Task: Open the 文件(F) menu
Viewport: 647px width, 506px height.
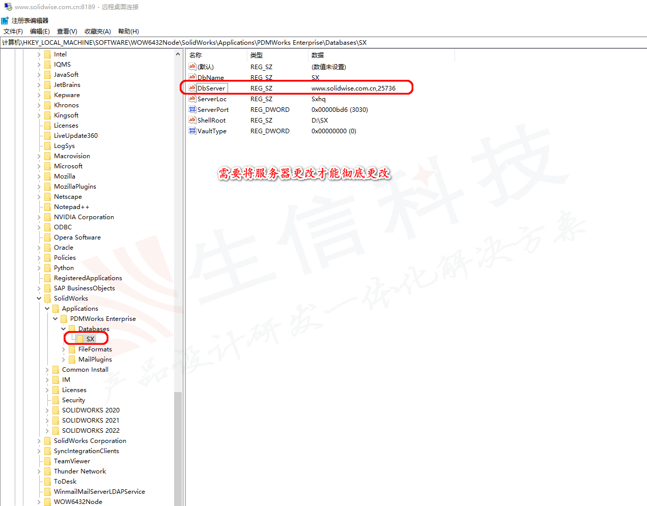Action: point(13,32)
